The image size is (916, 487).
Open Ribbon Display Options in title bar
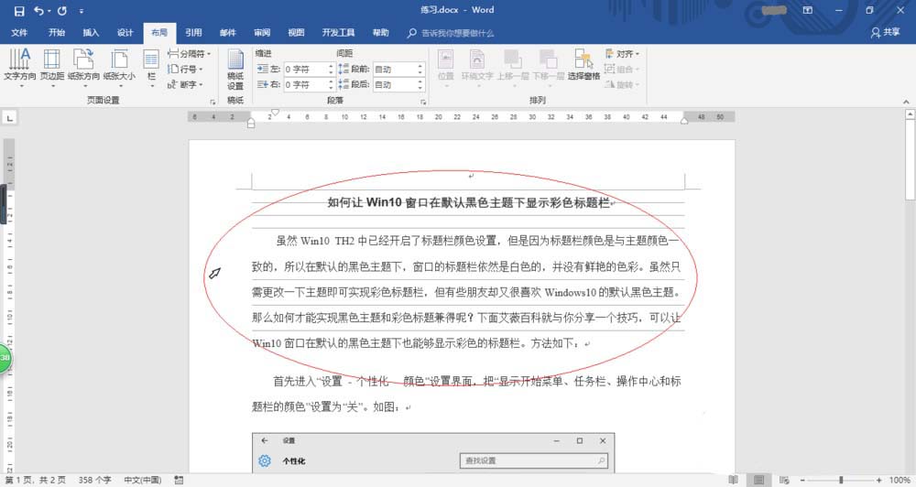808,10
